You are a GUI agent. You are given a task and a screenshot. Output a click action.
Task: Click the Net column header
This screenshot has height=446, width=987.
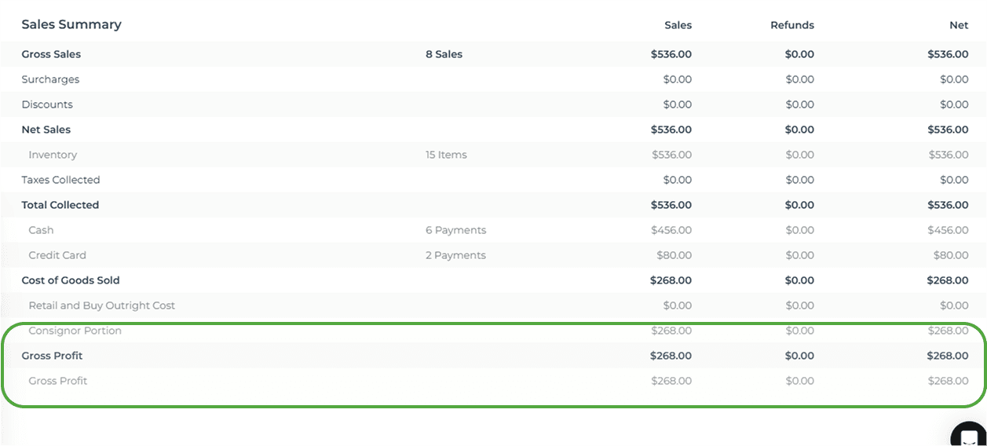coord(959,25)
